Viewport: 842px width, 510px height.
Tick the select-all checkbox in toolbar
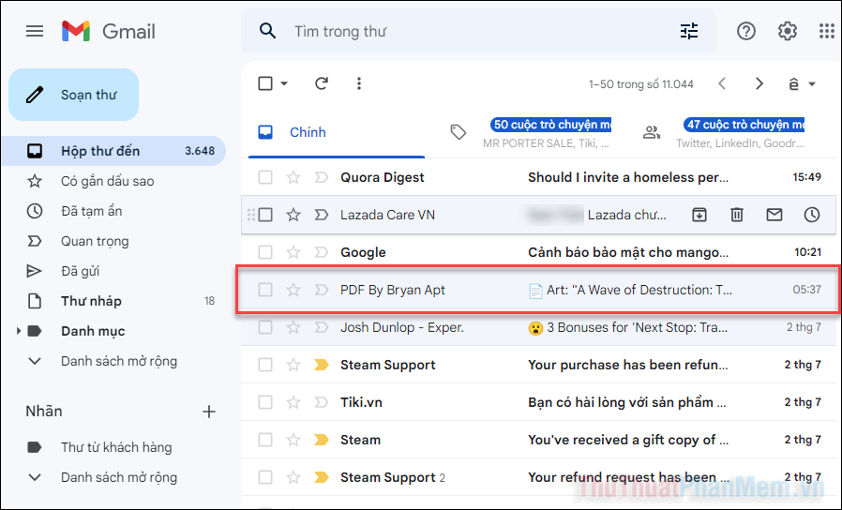coord(265,83)
